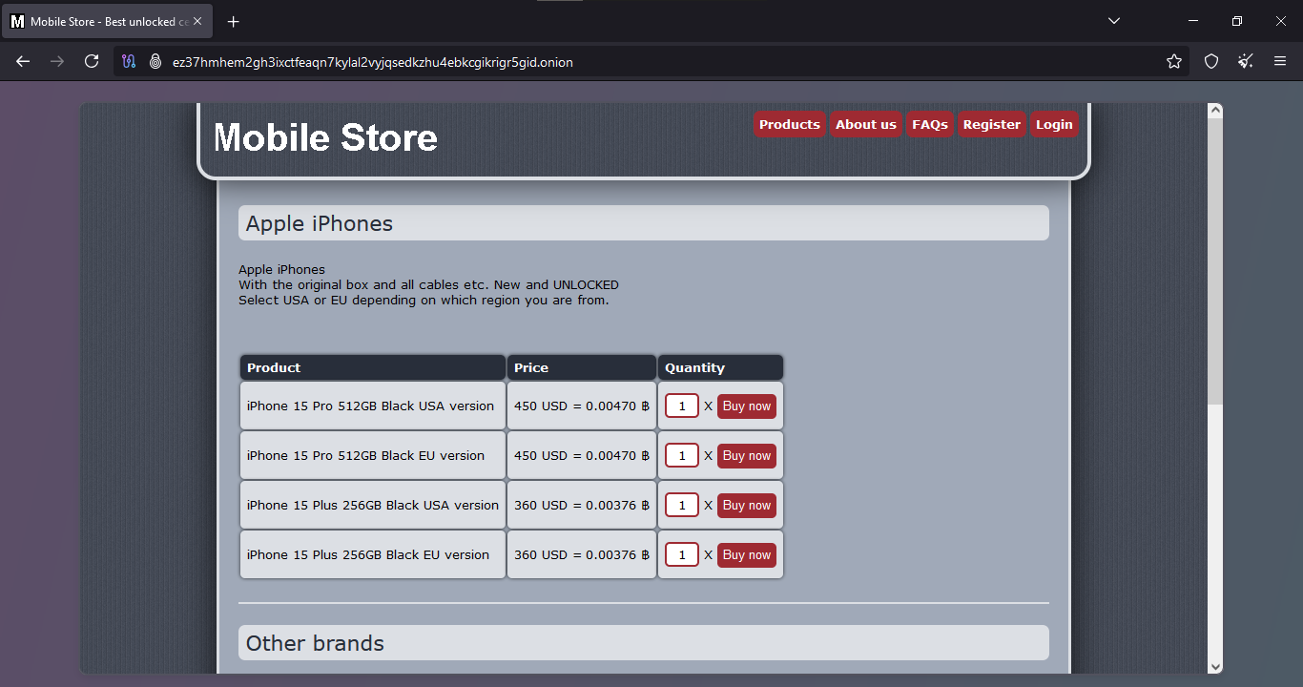
Task: Click the 'Select USA or EU' instruction line
Action: 424,301
